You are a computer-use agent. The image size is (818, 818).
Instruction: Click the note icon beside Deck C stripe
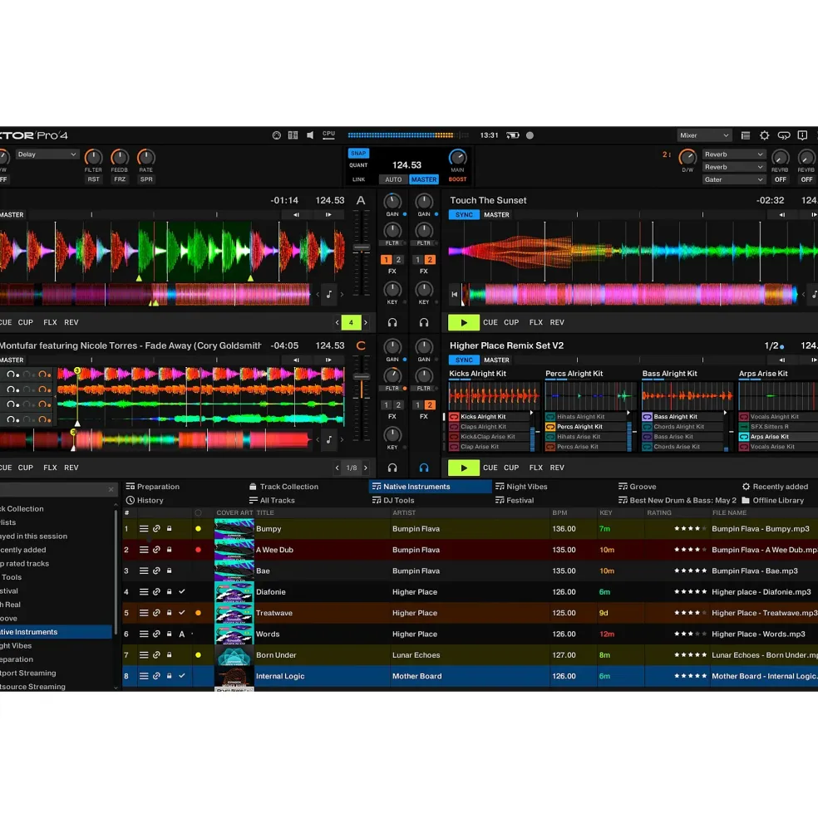pyautogui.click(x=329, y=440)
